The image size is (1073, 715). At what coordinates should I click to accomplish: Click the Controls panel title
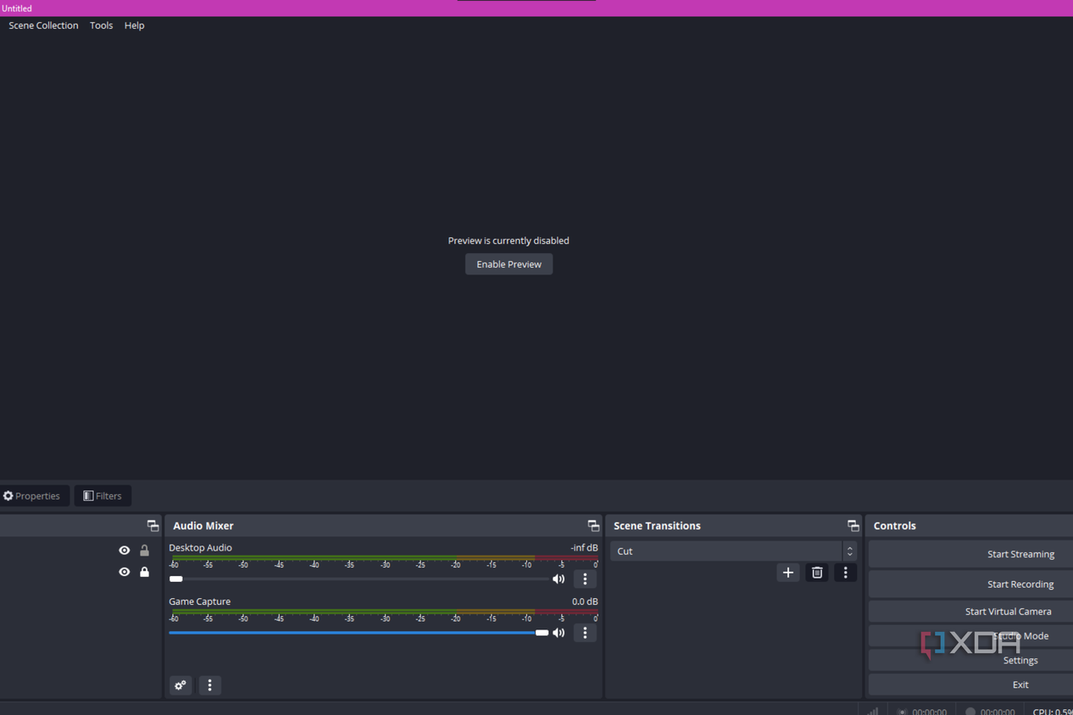tap(895, 525)
